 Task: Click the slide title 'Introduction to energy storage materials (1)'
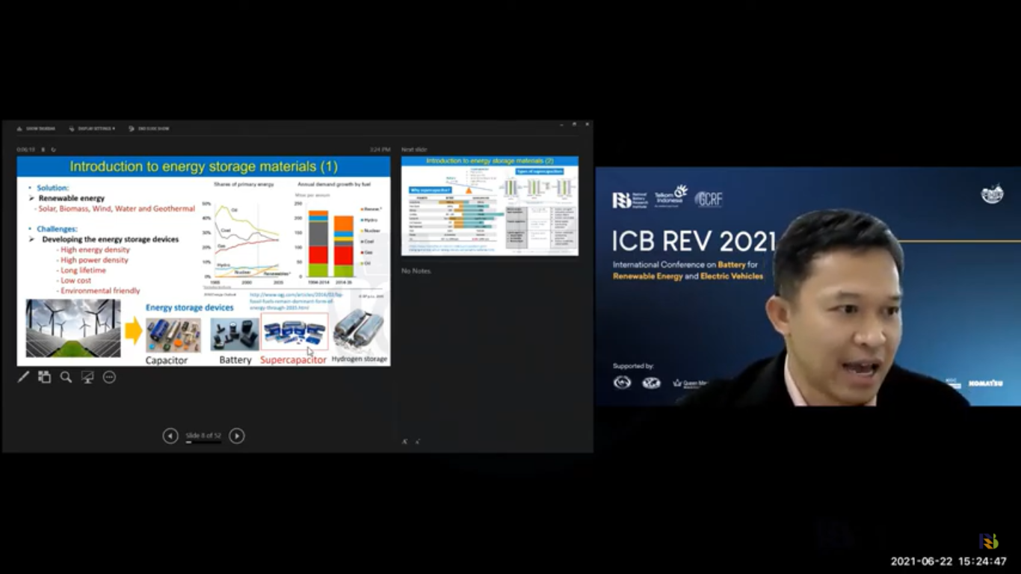pos(203,167)
